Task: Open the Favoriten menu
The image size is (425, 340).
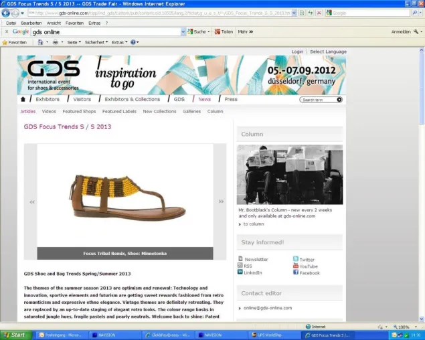Action: click(74, 23)
